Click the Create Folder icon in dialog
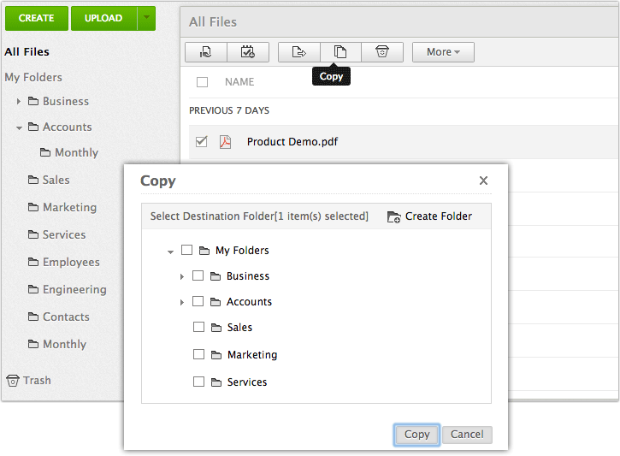This screenshot has height=456, width=620. click(x=393, y=216)
